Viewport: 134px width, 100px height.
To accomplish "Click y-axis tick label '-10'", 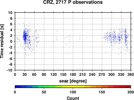I will click(10, 70).
